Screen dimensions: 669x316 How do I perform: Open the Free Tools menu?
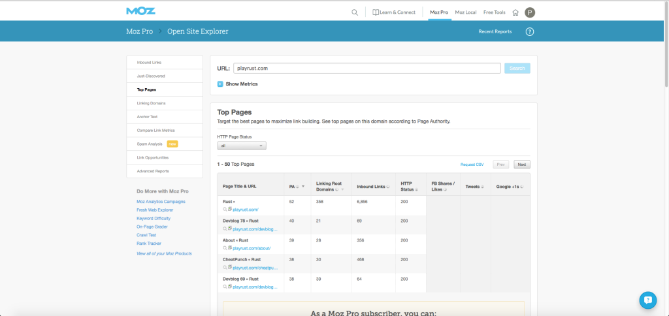pos(494,12)
